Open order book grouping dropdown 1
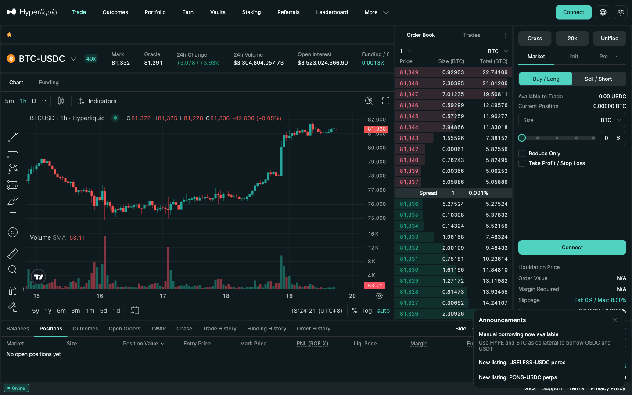 pyautogui.click(x=405, y=51)
